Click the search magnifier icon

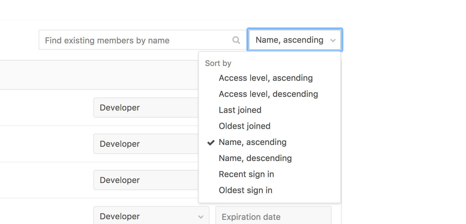point(236,40)
